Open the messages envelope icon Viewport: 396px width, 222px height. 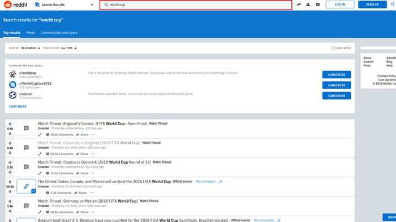(318, 5)
